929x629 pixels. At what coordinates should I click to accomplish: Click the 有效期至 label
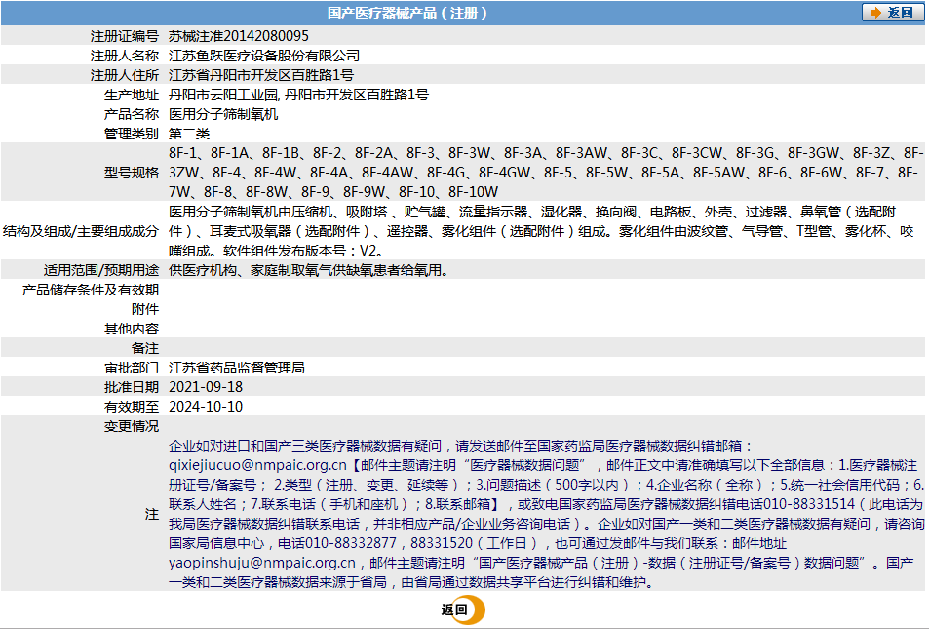(132, 407)
